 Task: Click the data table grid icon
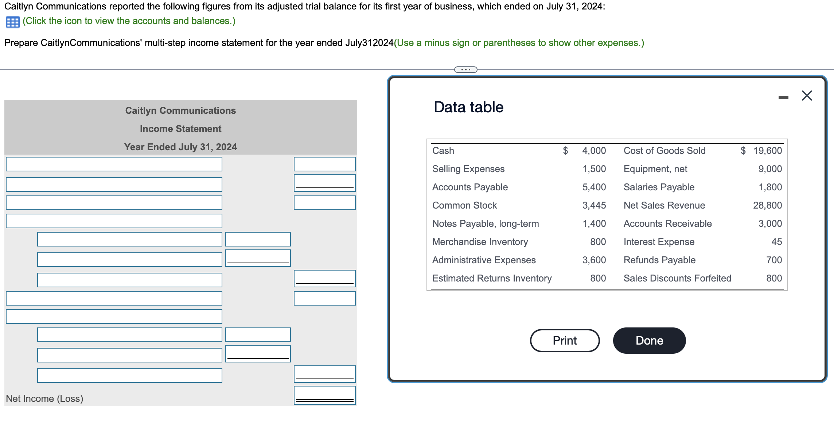[12, 22]
